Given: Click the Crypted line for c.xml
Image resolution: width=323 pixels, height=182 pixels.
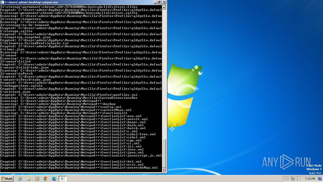Looking at the screenshot, I should point(69,131).
